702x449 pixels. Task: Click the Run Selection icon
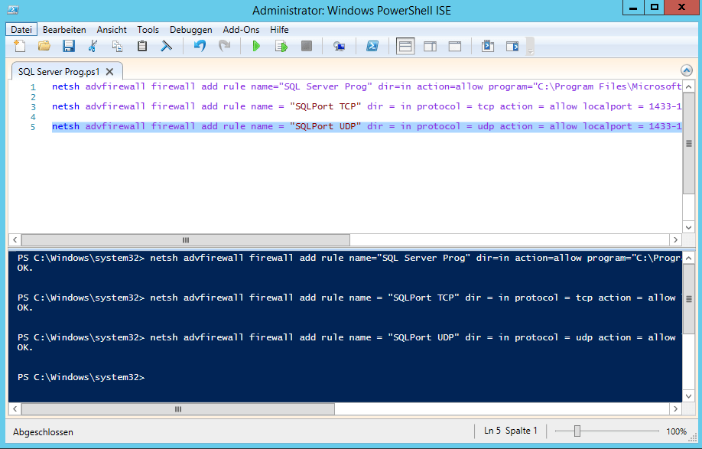tap(281, 47)
